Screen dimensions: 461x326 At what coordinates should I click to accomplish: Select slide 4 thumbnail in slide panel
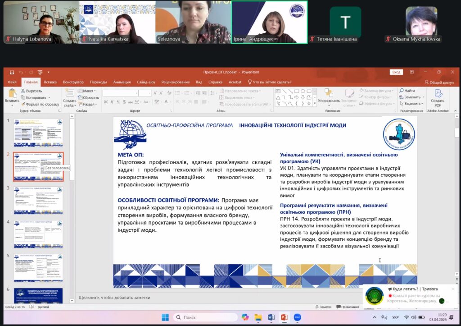(x=38, y=234)
